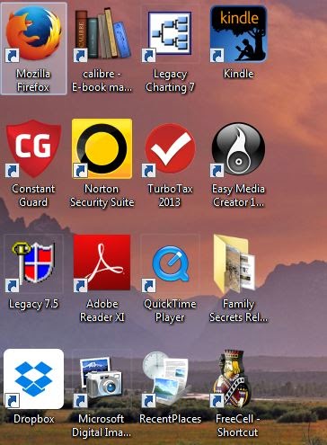Click the "Microsoft Digital Ima..." label
The width and height of the screenshot is (327, 445).
102,425
